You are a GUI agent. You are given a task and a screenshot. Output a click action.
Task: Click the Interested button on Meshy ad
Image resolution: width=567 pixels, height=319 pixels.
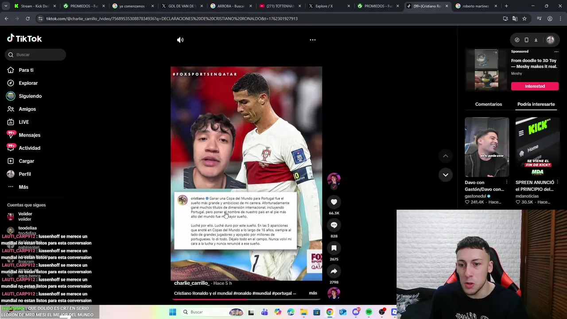click(x=535, y=86)
